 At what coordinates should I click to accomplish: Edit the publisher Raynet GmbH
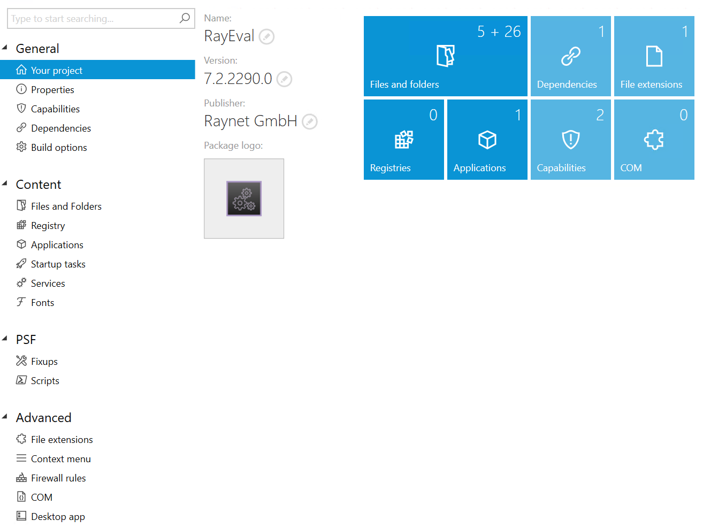309,121
